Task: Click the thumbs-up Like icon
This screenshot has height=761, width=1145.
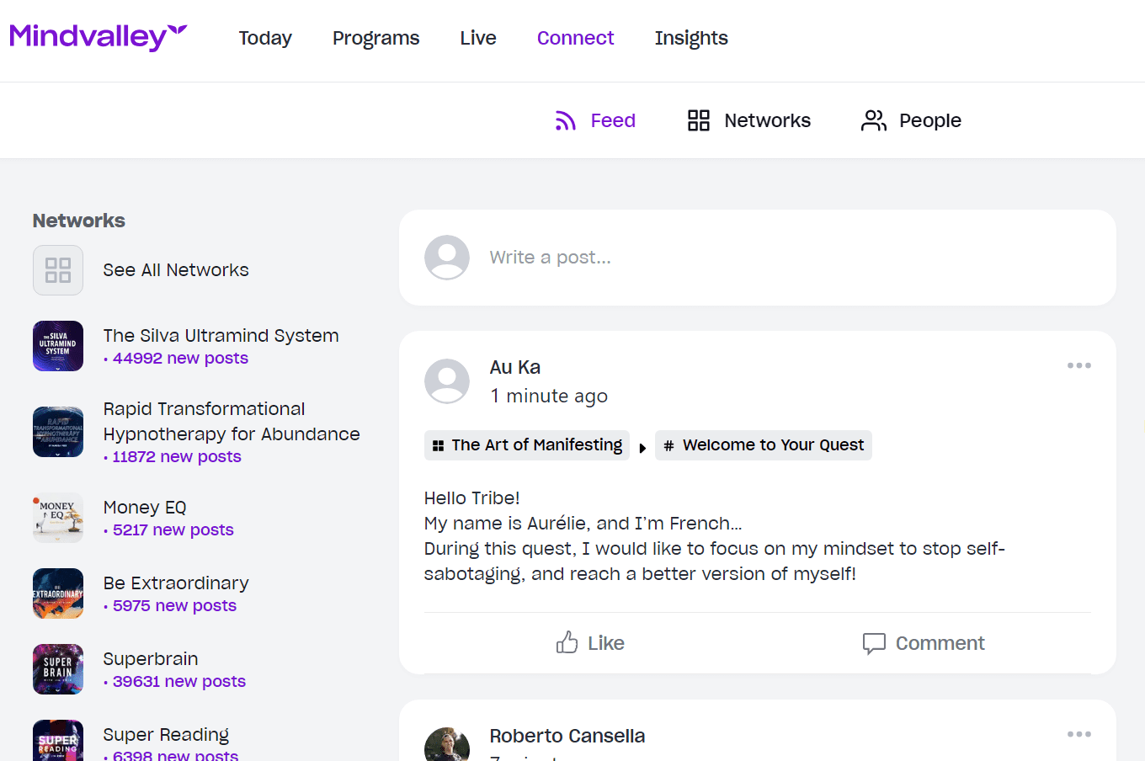Action: tap(567, 643)
